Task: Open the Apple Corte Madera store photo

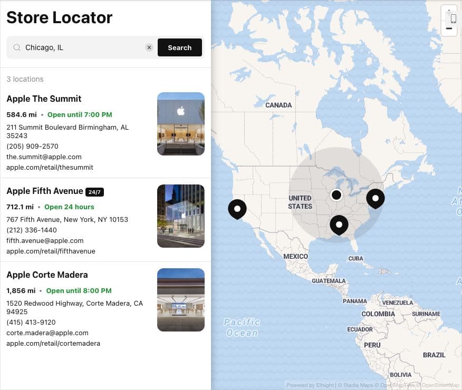Action: pos(181,300)
